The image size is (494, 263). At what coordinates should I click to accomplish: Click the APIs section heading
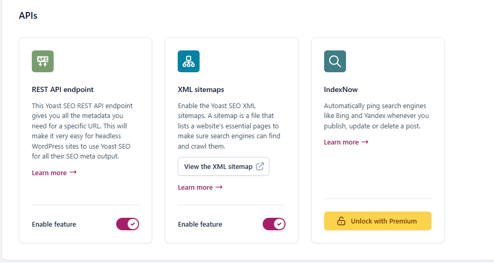coord(28,16)
